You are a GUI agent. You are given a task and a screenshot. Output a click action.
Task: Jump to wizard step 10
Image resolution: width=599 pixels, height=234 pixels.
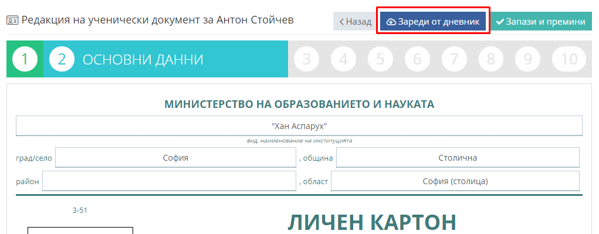pos(569,59)
